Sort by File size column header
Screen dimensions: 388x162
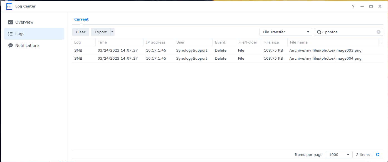tap(271, 42)
